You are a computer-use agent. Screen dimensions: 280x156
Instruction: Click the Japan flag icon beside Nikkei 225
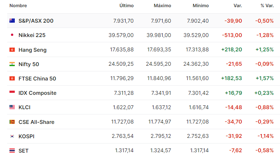[x=12, y=35]
